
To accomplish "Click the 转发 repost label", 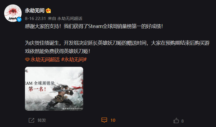I will click(x=42, y=120).
